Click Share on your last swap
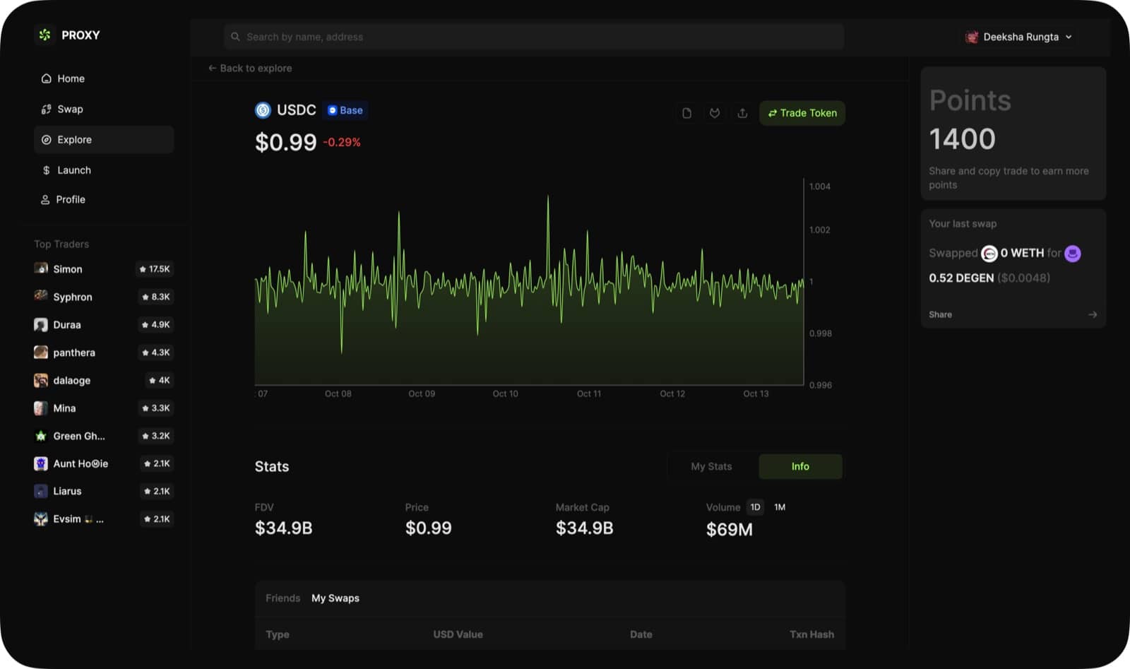Screen dimensions: 1130x669 pos(940,314)
